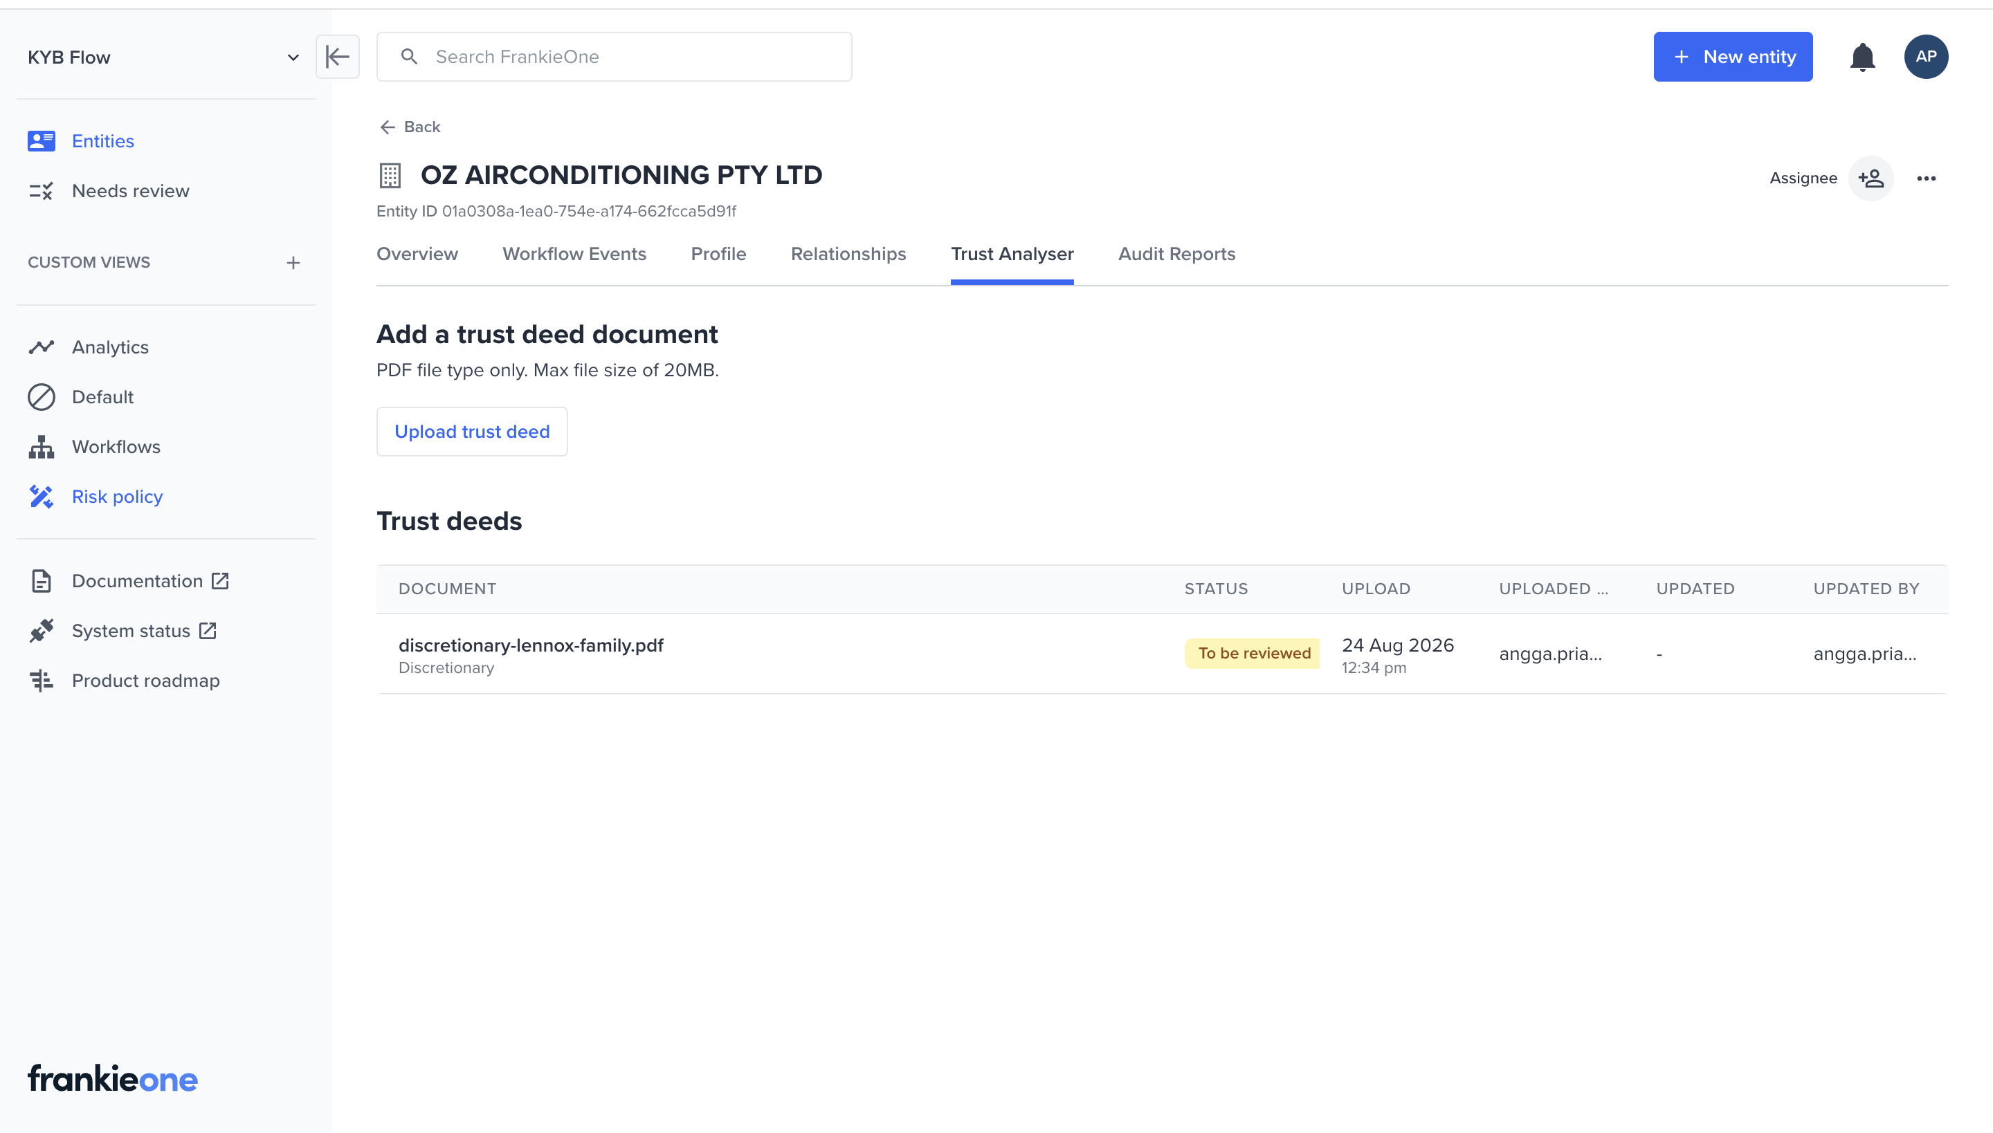Focus the Search FrankieOne field
Image resolution: width=1993 pixels, height=1133 pixels.
[615, 57]
